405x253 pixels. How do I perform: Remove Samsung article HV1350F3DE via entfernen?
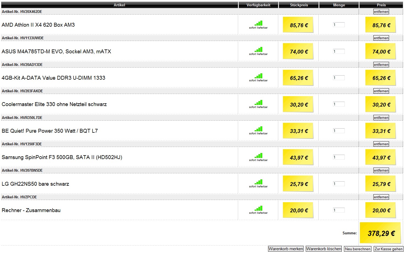[x=381, y=144]
